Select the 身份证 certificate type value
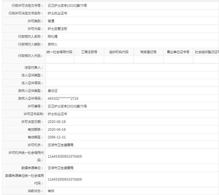219x195 pixels. (x=51, y=91)
